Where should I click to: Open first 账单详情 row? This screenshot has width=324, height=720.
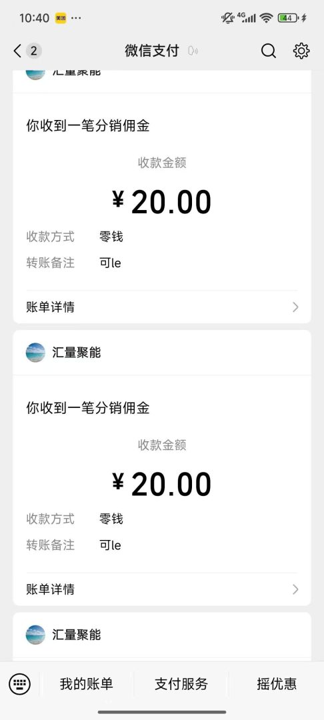coord(162,307)
